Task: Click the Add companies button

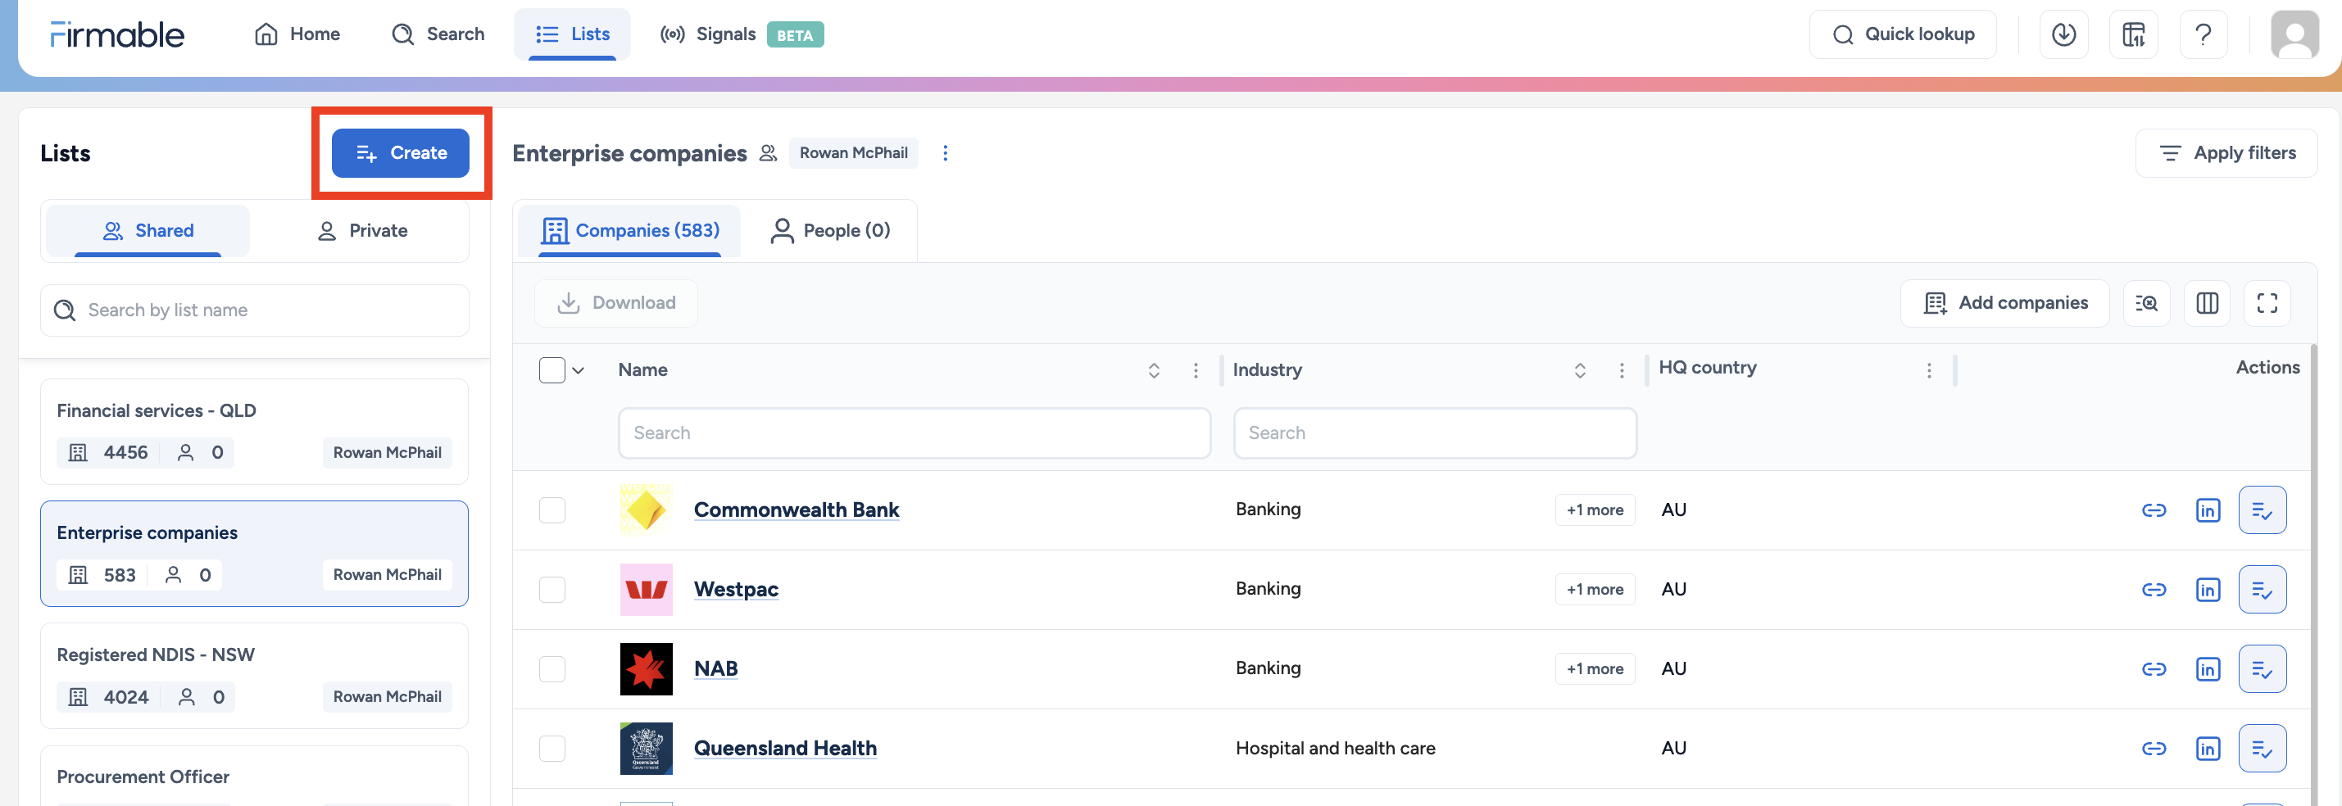Action: pos(2004,302)
